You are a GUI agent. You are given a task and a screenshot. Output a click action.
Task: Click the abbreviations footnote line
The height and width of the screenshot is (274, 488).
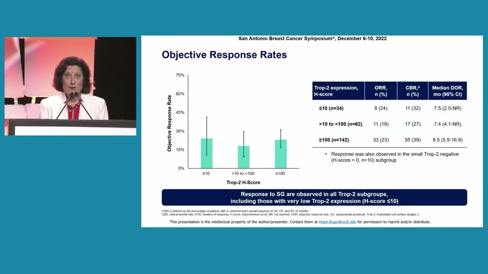tap(290, 215)
